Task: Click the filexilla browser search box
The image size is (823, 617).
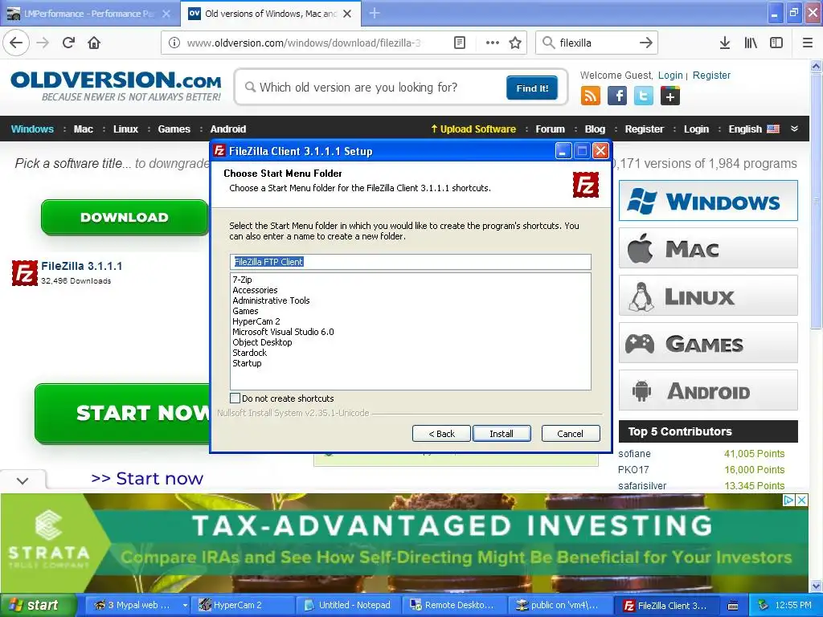Action: point(596,43)
